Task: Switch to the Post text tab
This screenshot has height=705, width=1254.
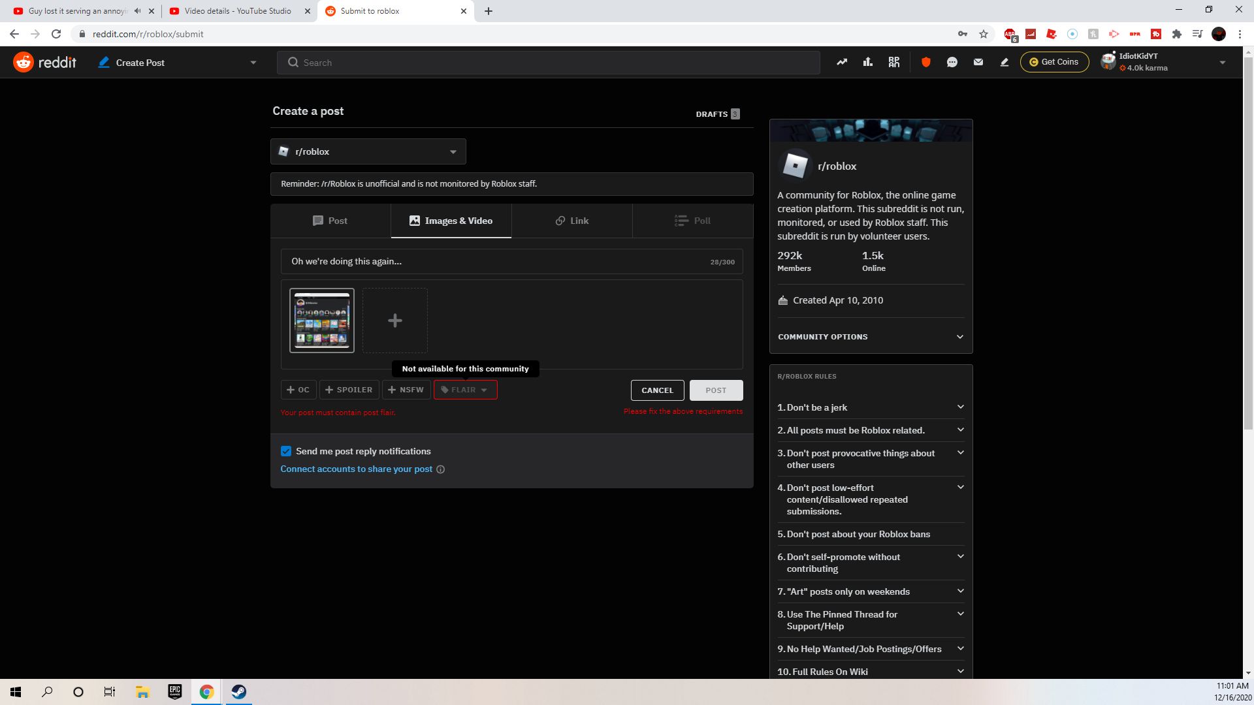Action: tap(330, 221)
